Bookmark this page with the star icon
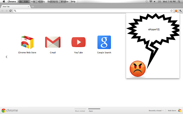183x114 pixels. [x=171, y=11]
